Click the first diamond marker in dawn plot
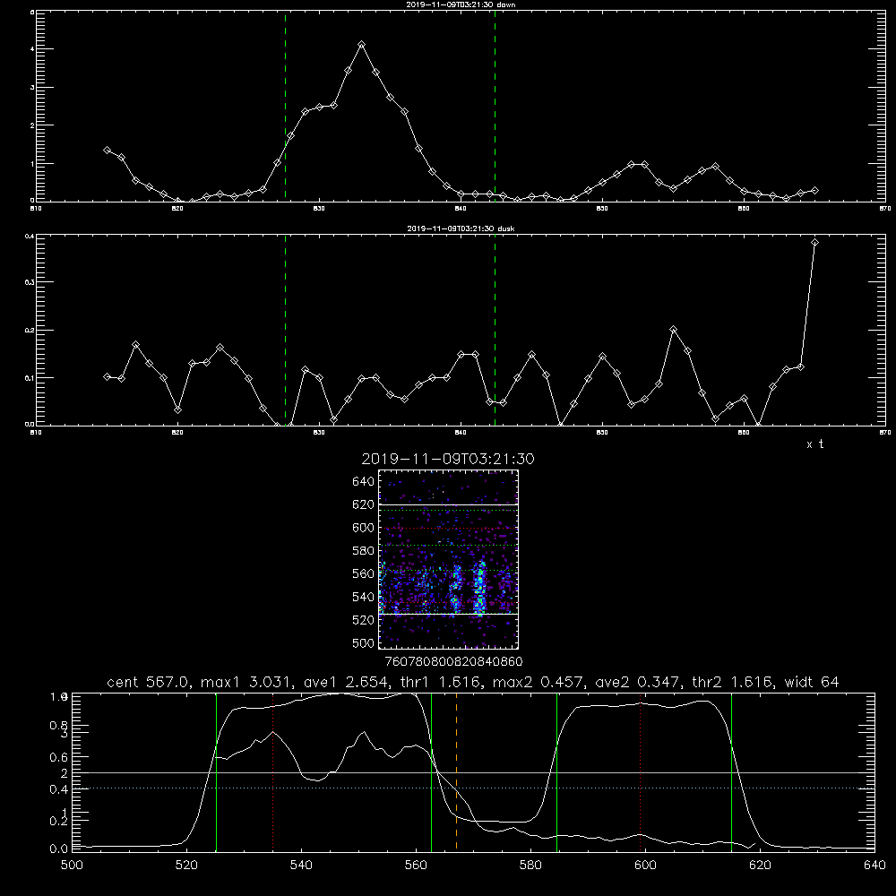This screenshot has height=896, width=896. (x=107, y=150)
